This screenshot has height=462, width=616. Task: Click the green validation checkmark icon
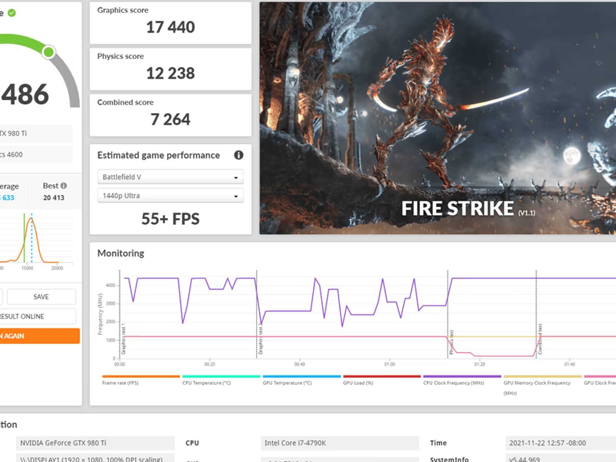tap(12, 13)
